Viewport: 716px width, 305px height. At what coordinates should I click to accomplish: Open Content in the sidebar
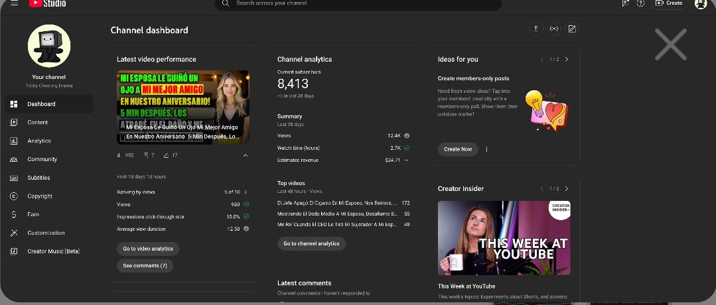[x=37, y=123]
